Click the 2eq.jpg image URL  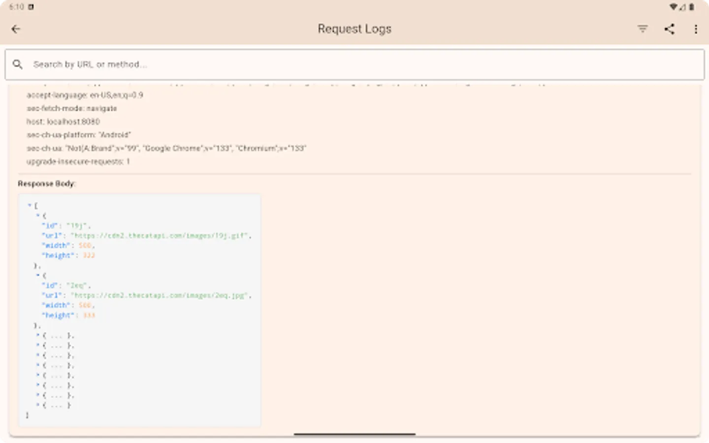[161, 295]
